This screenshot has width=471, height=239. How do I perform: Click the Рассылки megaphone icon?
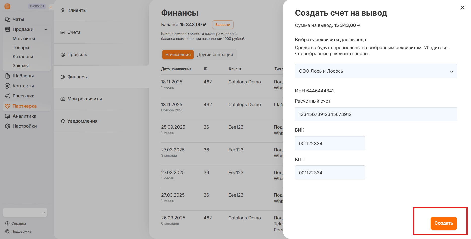point(8,96)
